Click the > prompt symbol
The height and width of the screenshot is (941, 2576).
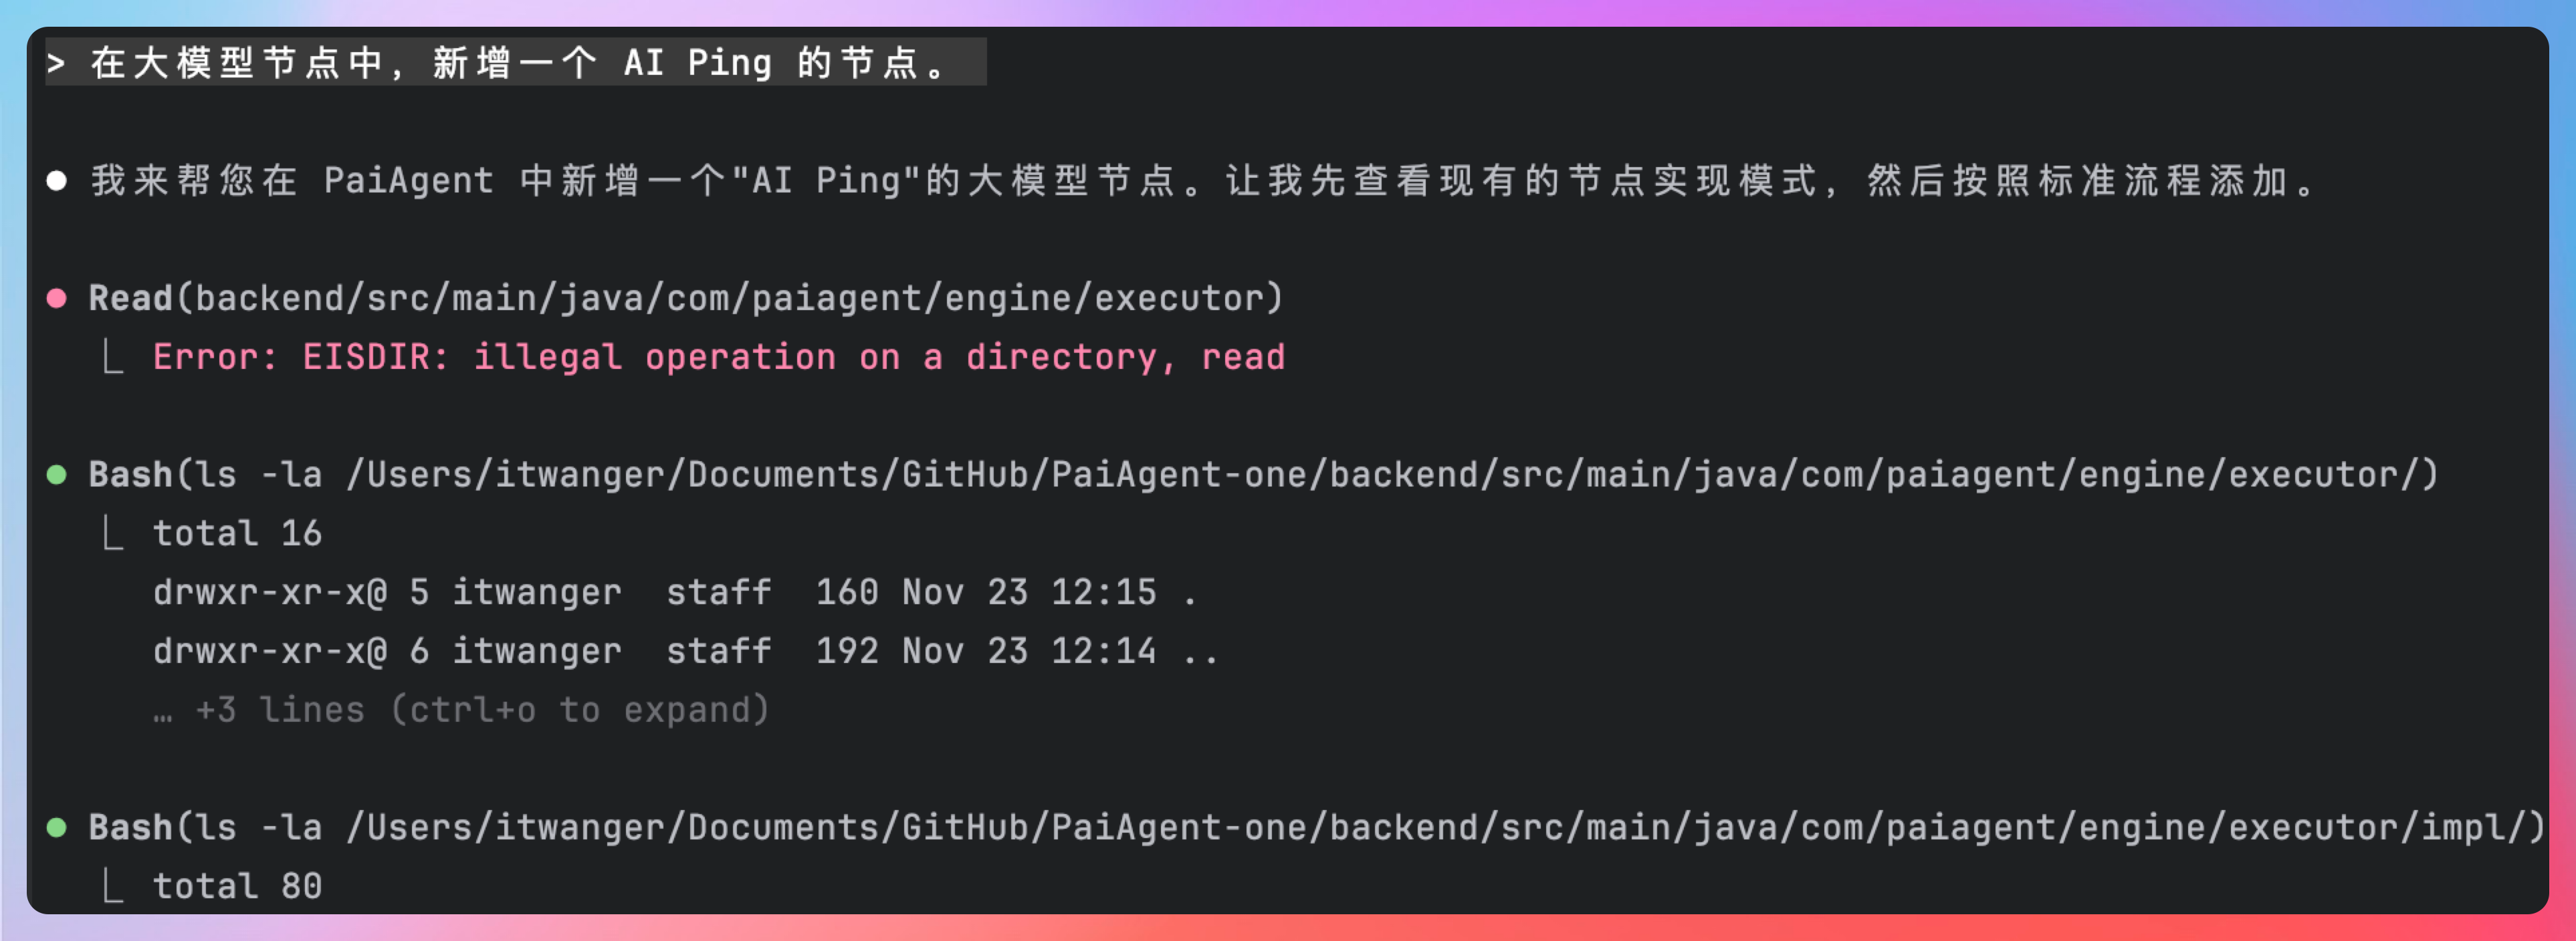pyautogui.click(x=56, y=63)
